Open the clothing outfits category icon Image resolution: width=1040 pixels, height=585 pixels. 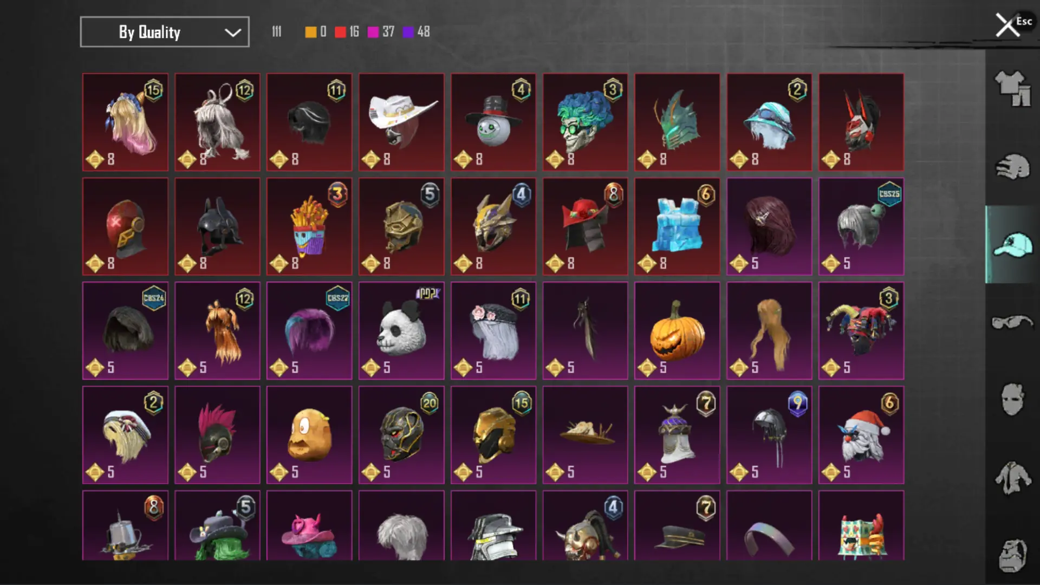pyautogui.click(x=1012, y=88)
